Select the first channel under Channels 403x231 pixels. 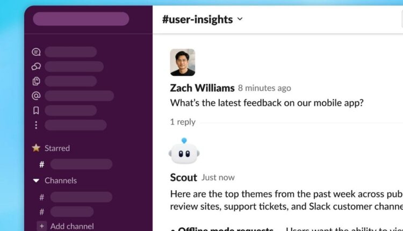point(81,197)
